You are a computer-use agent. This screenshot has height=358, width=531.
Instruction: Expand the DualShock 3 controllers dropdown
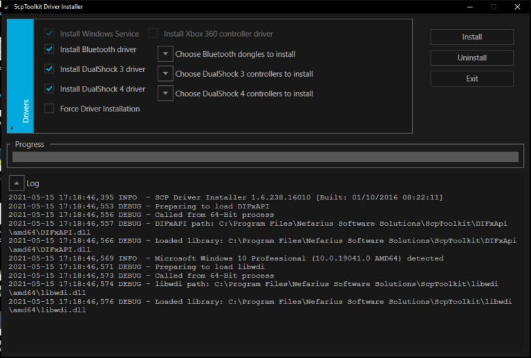[x=165, y=73]
